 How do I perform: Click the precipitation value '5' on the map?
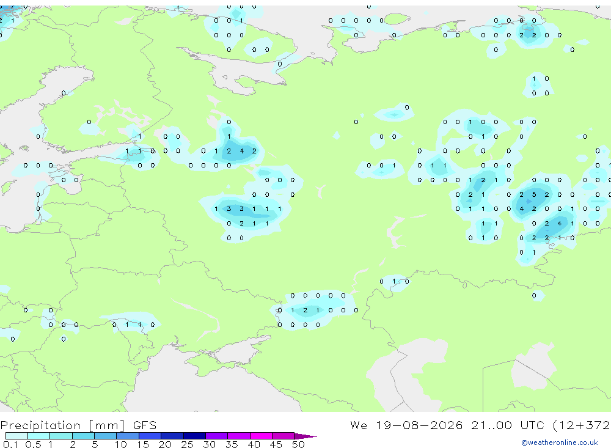pos(534,194)
